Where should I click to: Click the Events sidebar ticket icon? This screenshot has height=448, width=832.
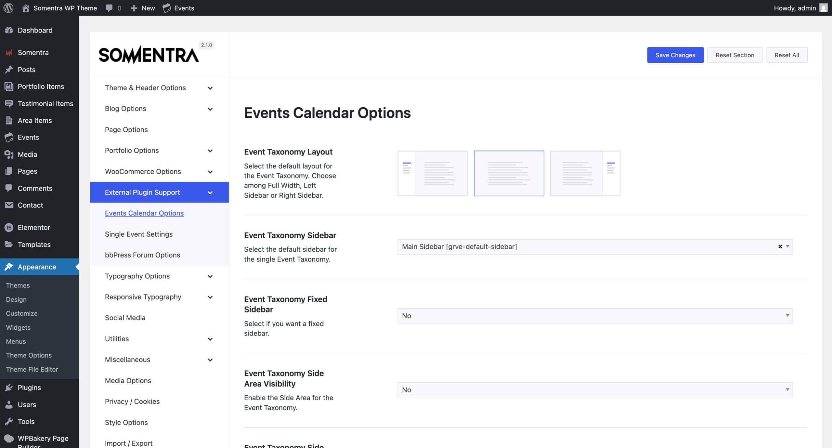pos(9,137)
